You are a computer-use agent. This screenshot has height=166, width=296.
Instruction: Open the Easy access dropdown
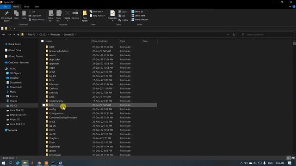coord(98,16)
